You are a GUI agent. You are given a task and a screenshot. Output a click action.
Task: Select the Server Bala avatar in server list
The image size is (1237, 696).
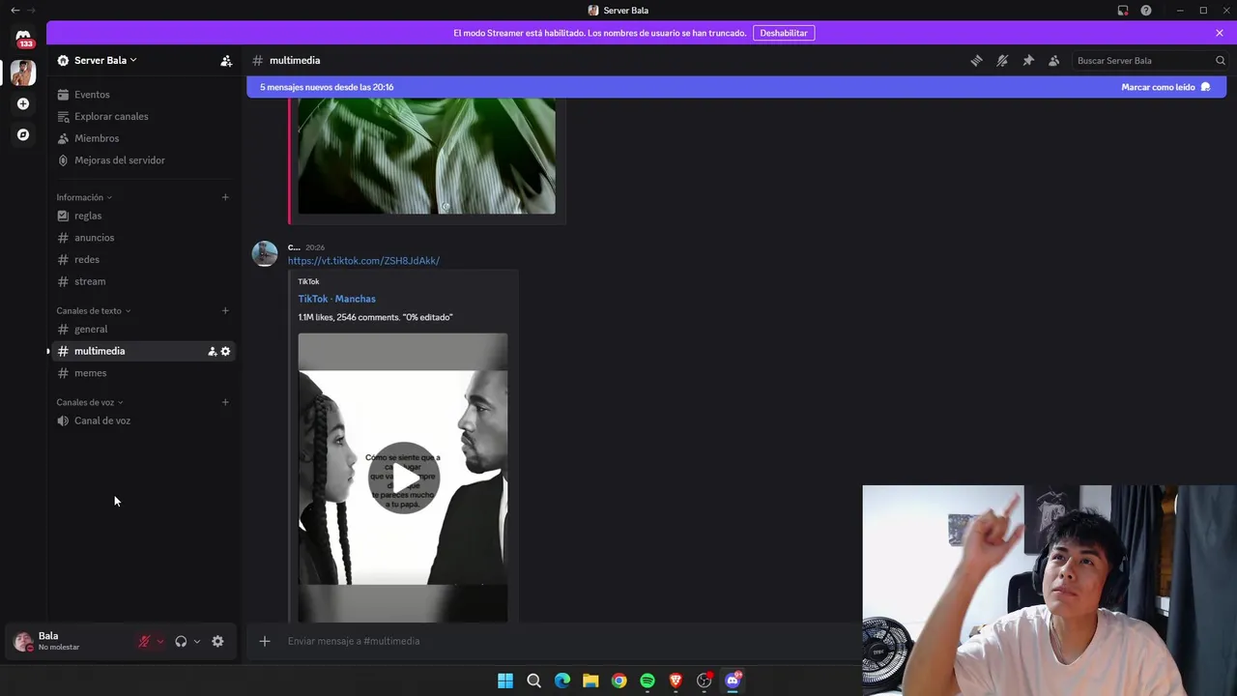click(23, 72)
